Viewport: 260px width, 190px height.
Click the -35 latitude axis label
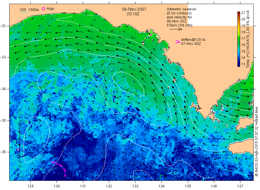pyautogui.click(x=3, y=120)
